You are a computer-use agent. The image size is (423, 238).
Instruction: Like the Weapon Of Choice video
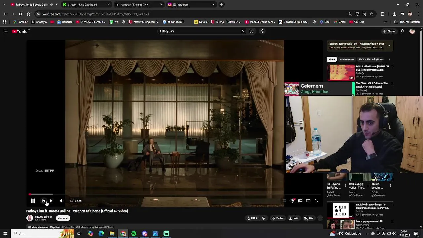252,218
